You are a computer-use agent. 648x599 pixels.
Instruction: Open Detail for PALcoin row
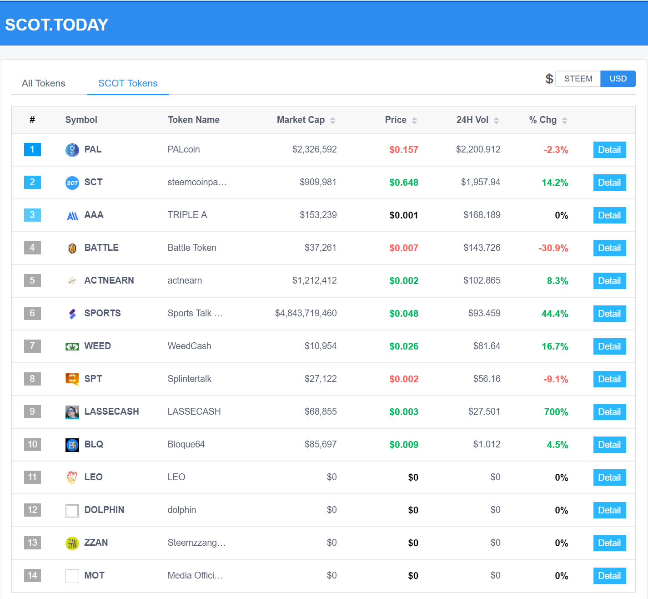[x=609, y=150]
